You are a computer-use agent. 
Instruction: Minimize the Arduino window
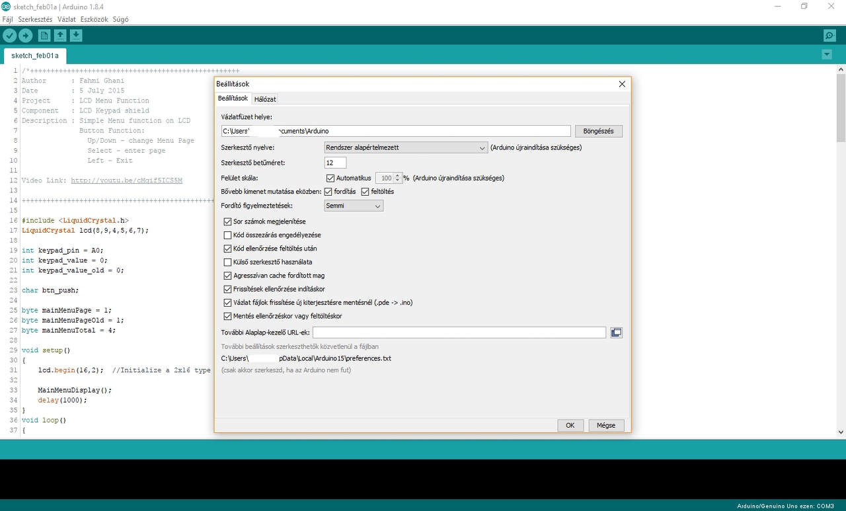pos(777,6)
